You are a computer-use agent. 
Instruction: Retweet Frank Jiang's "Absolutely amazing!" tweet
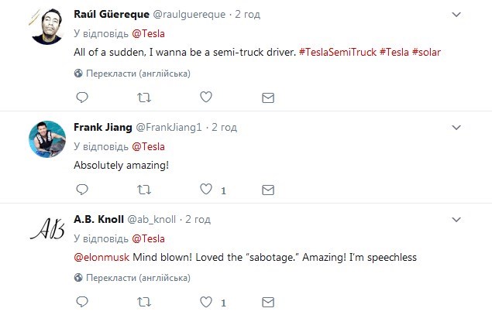144,190
